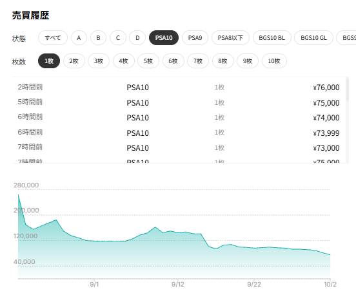Click the 10/2 chart date label
356x302 pixels.
pos(330,285)
